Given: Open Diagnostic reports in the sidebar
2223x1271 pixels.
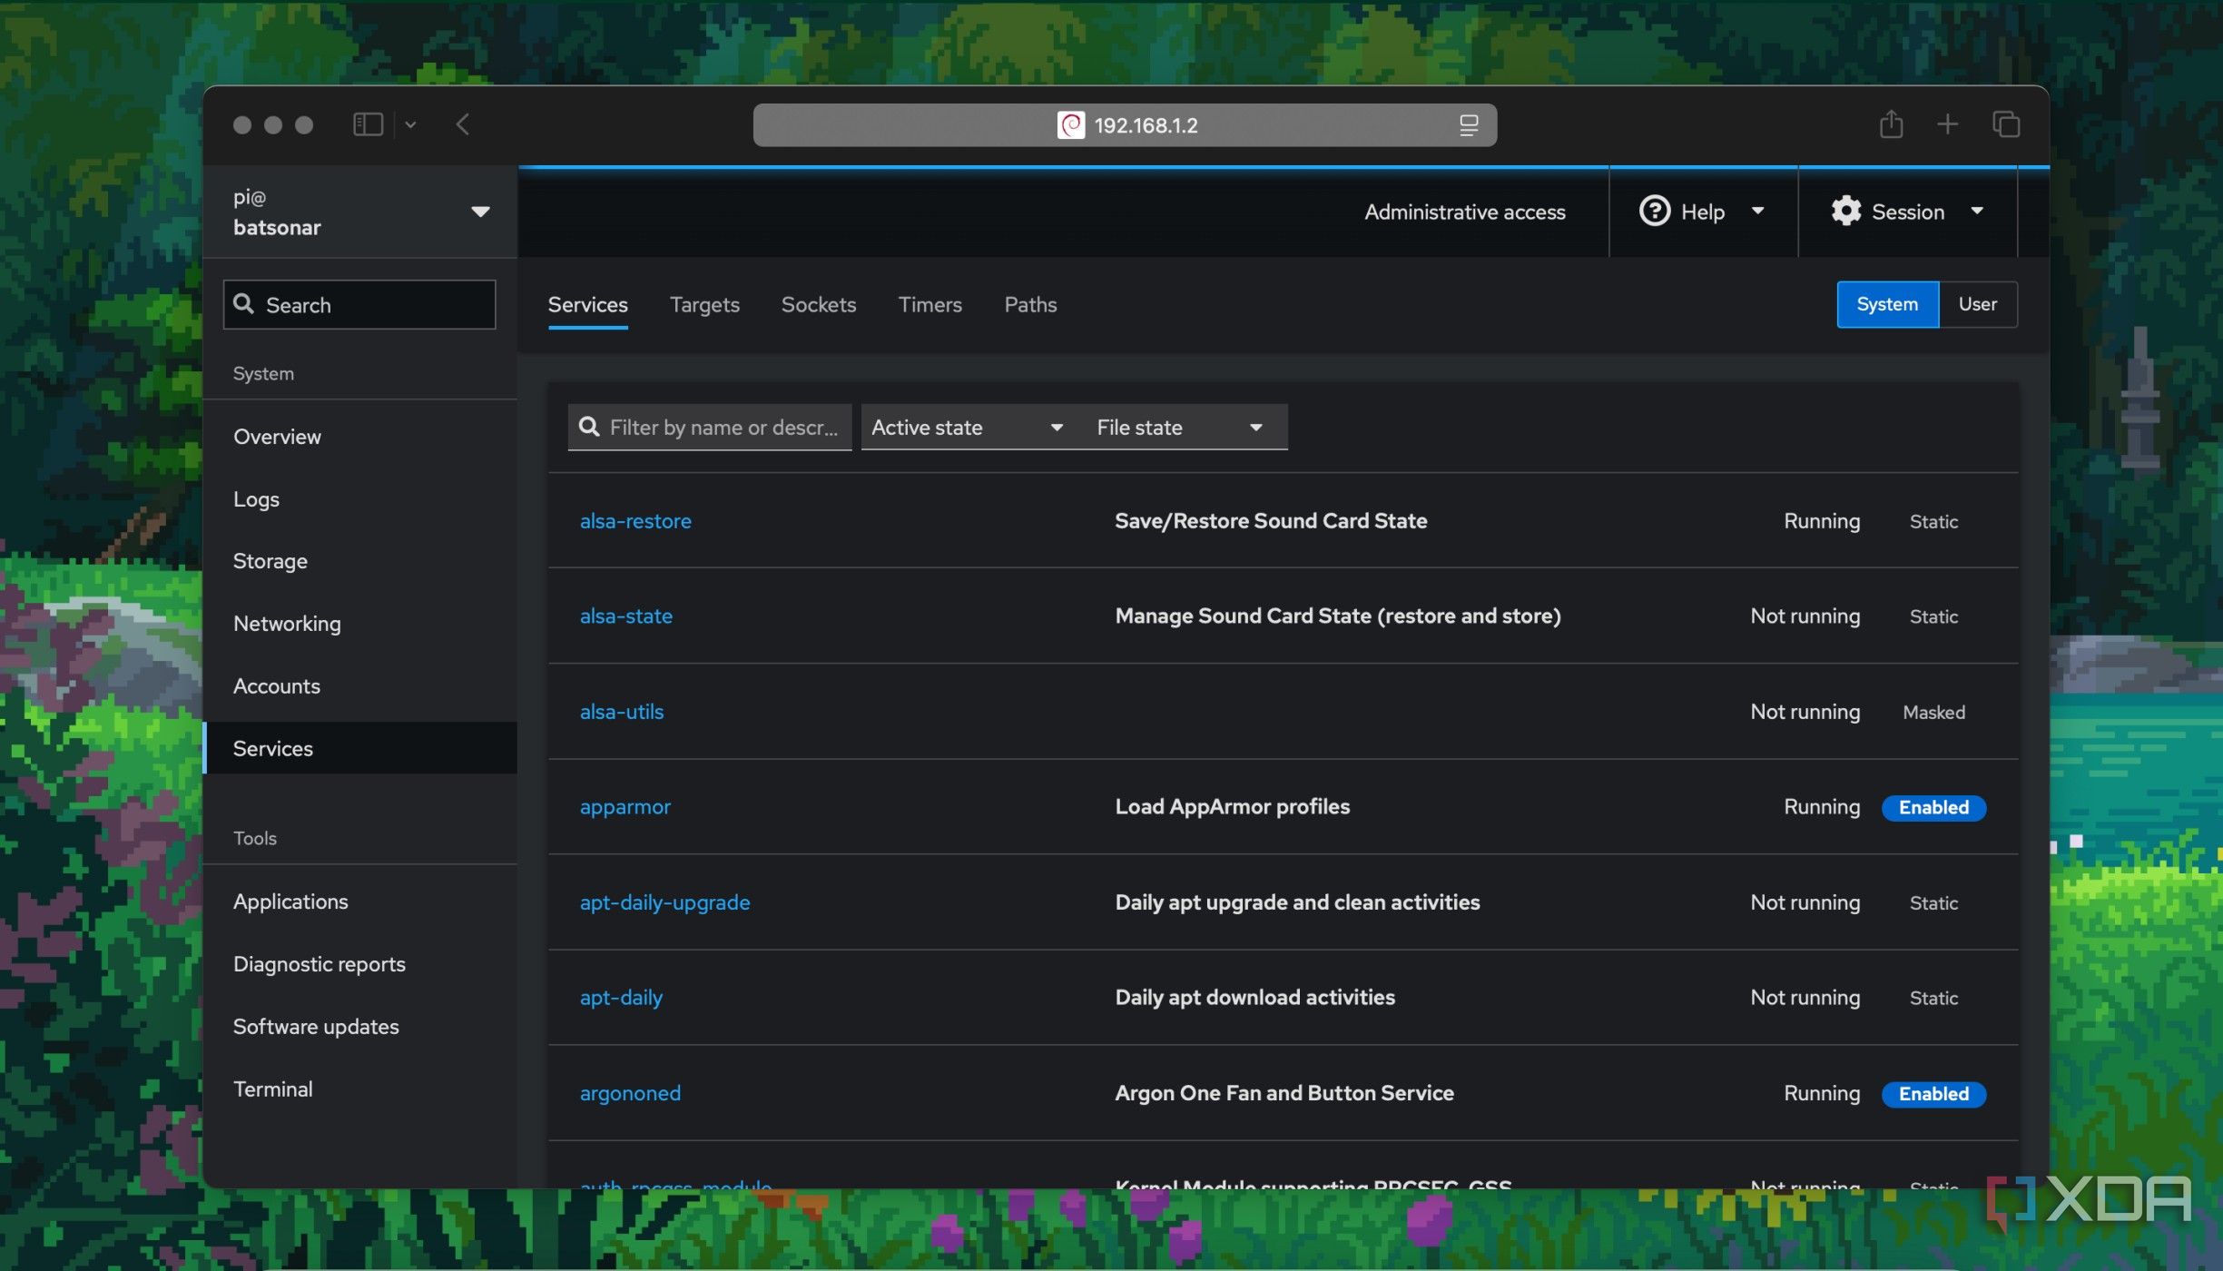Looking at the screenshot, I should 359,964.
